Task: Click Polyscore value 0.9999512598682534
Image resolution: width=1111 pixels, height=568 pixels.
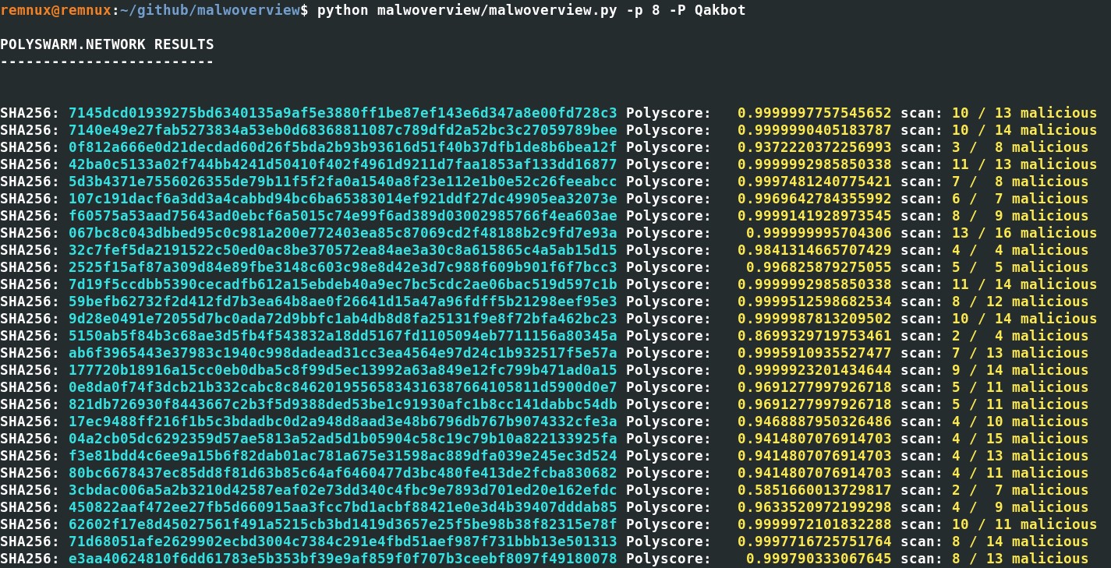Action: [814, 302]
